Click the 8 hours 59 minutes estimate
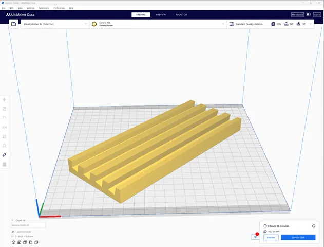Viewport: 324px width, 247px height. click(x=278, y=226)
